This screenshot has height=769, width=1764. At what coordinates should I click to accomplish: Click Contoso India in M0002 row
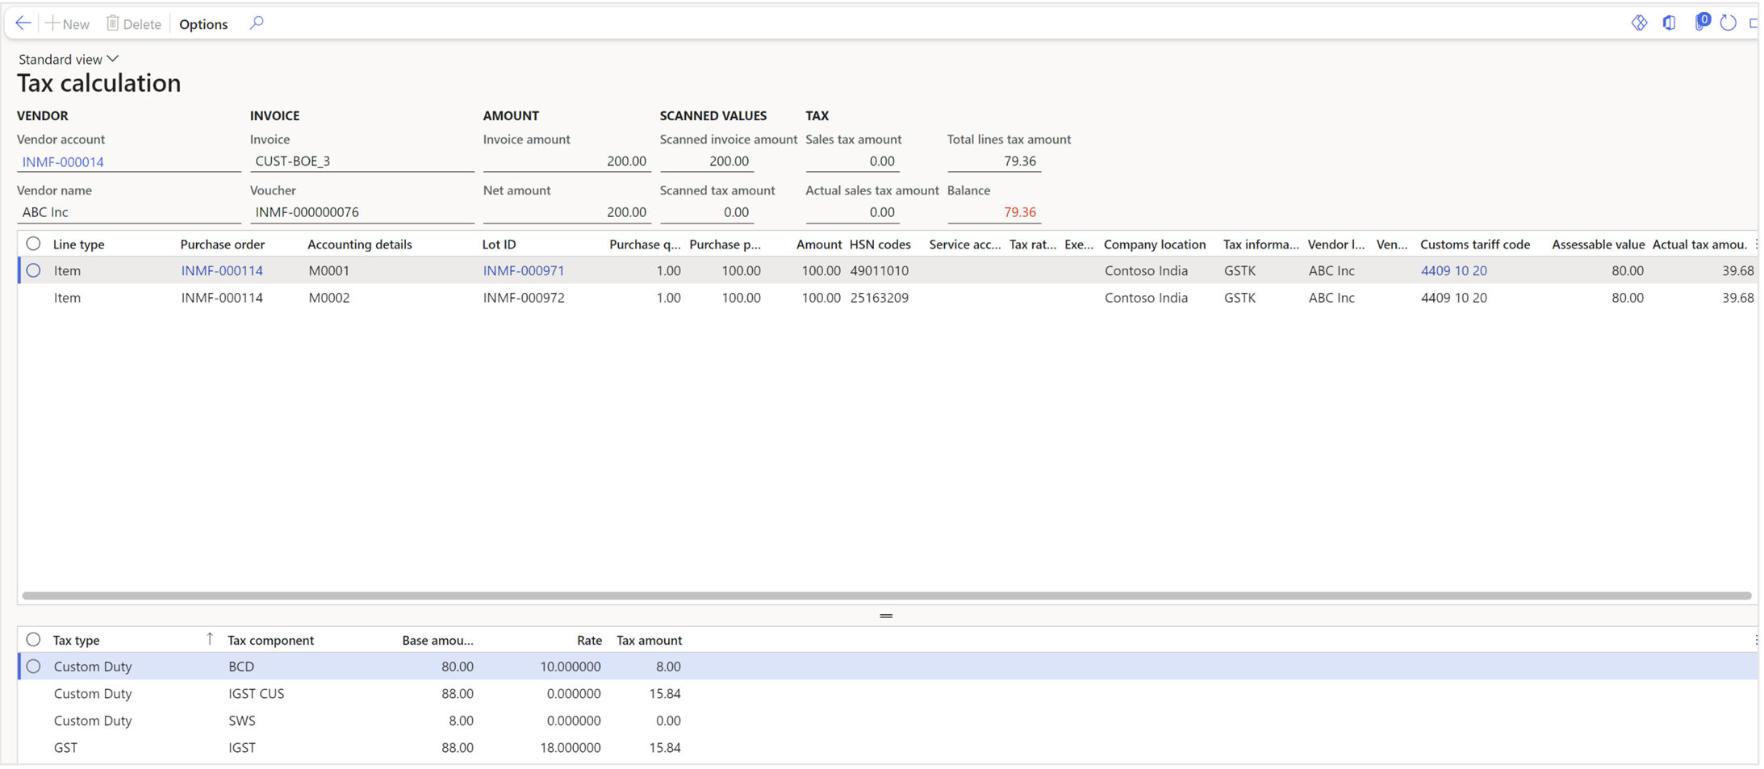[1146, 298]
